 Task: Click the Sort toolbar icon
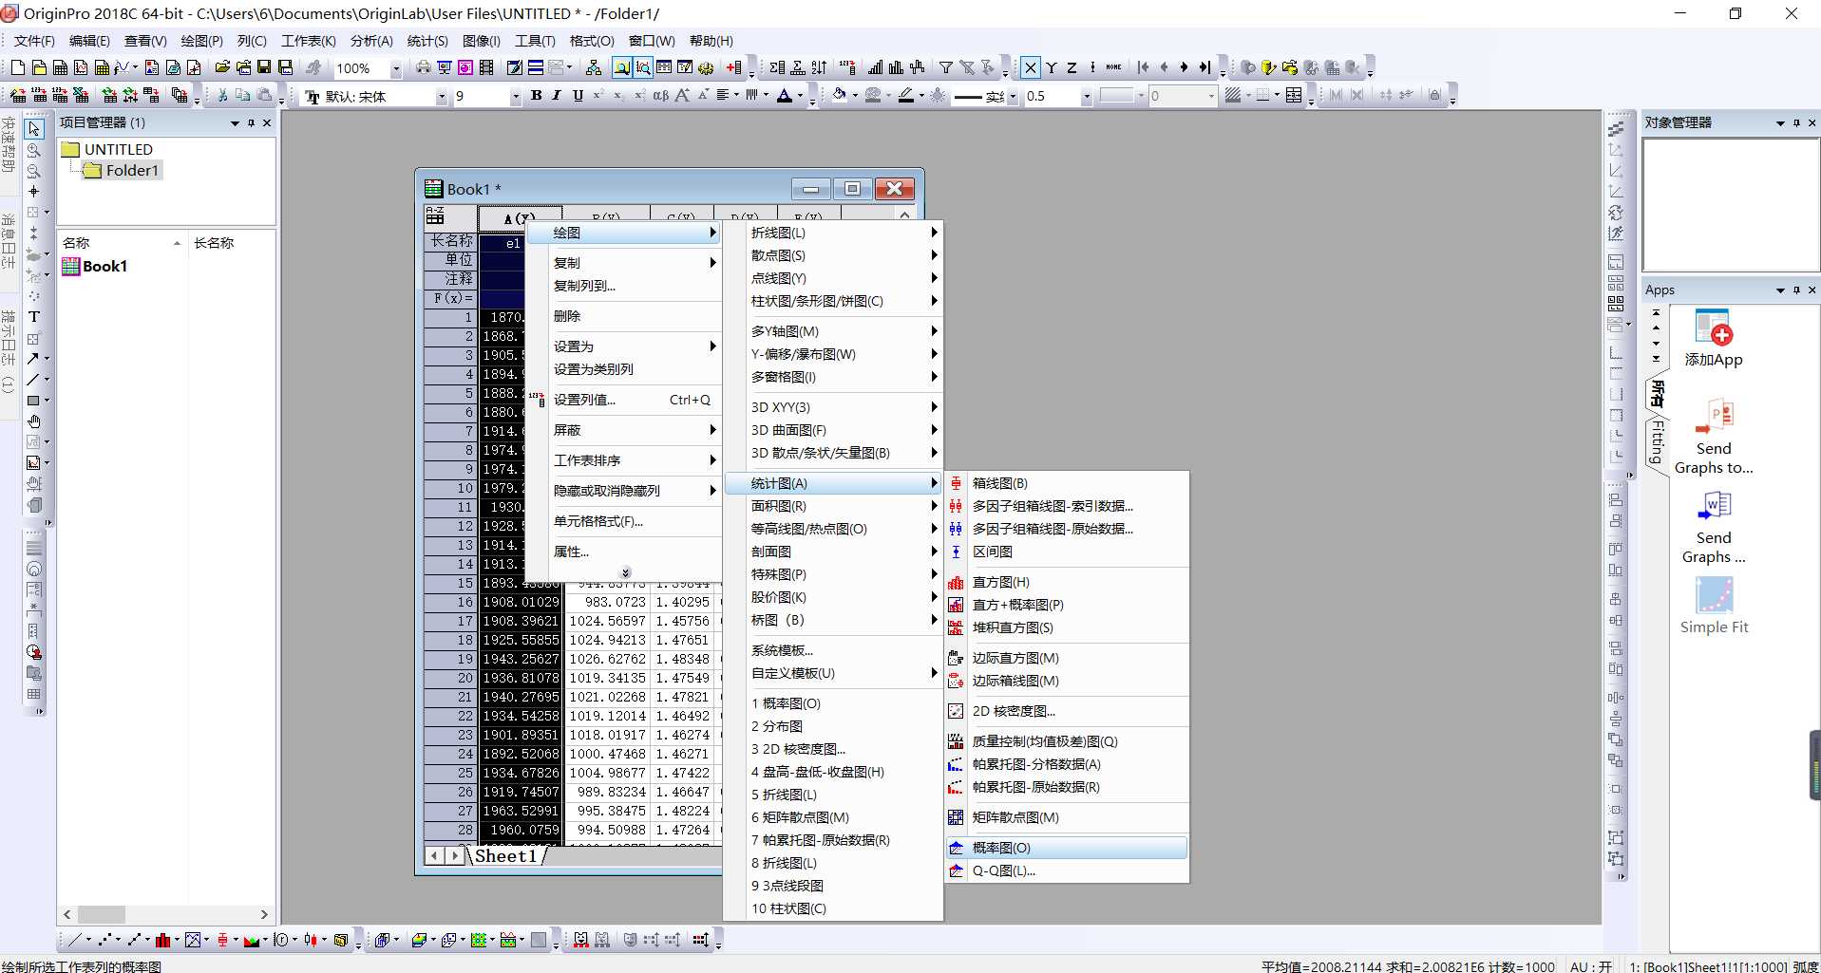[819, 67]
